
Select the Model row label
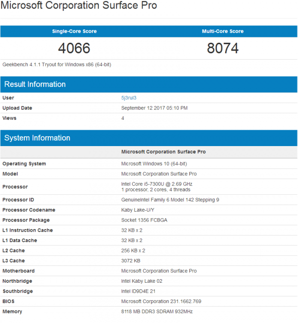click(10, 174)
